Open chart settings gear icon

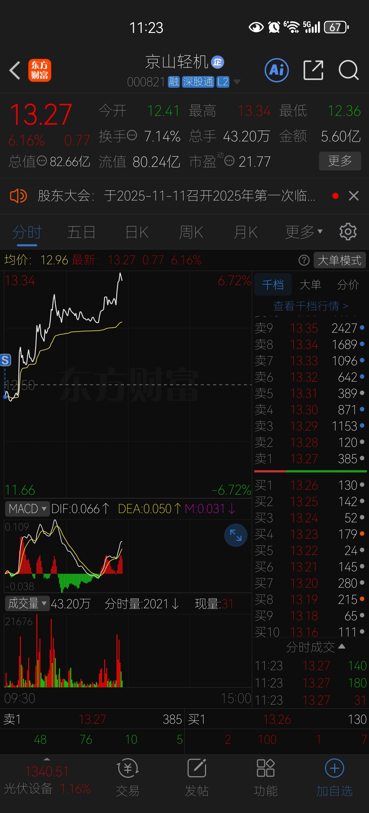click(348, 232)
